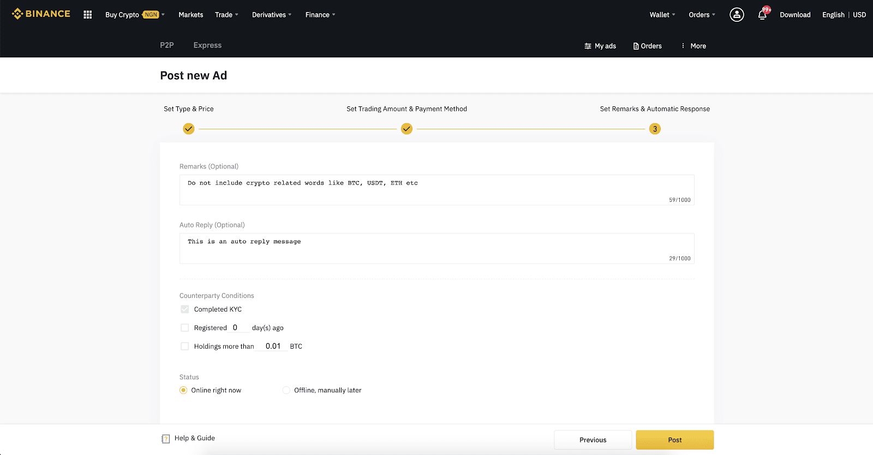Click the Registered days number field
This screenshot has width=873, height=455.
click(240, 327)
